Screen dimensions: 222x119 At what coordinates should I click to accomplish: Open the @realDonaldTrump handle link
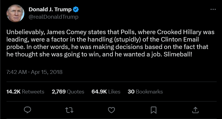tap(53, 17)
